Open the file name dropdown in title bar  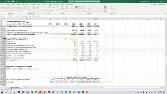point(64,2)
